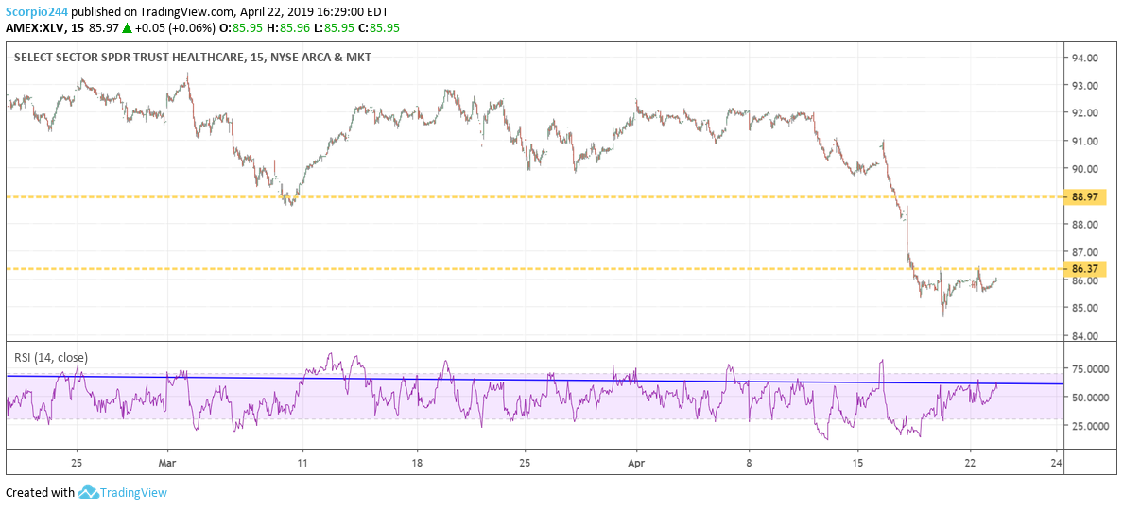Click the TradingView text in footer
The width and height of the screenshot is (1123, 509).
coord(134,492)
